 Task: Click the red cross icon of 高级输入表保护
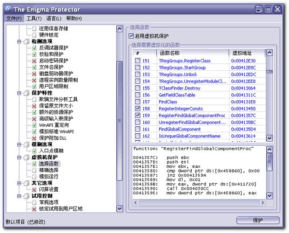pos(34,119)
